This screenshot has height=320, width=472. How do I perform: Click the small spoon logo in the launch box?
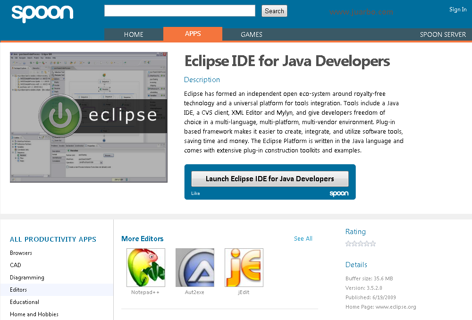339,194
